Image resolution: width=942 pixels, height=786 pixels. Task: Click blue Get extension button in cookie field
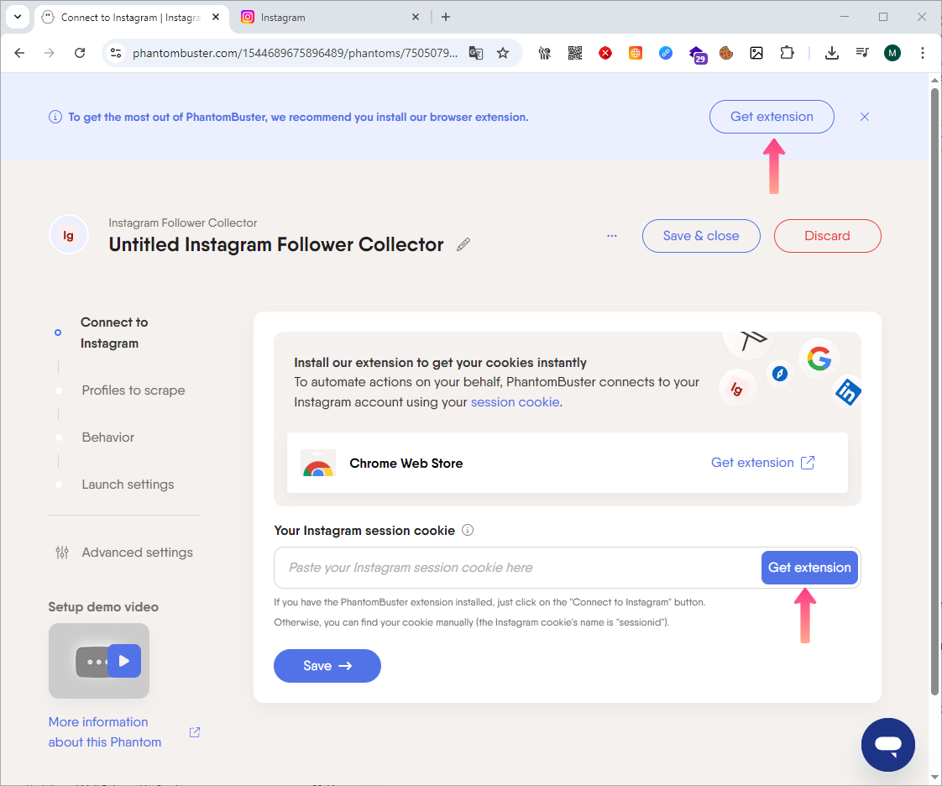pyautogui.click(x=809, y=568)
